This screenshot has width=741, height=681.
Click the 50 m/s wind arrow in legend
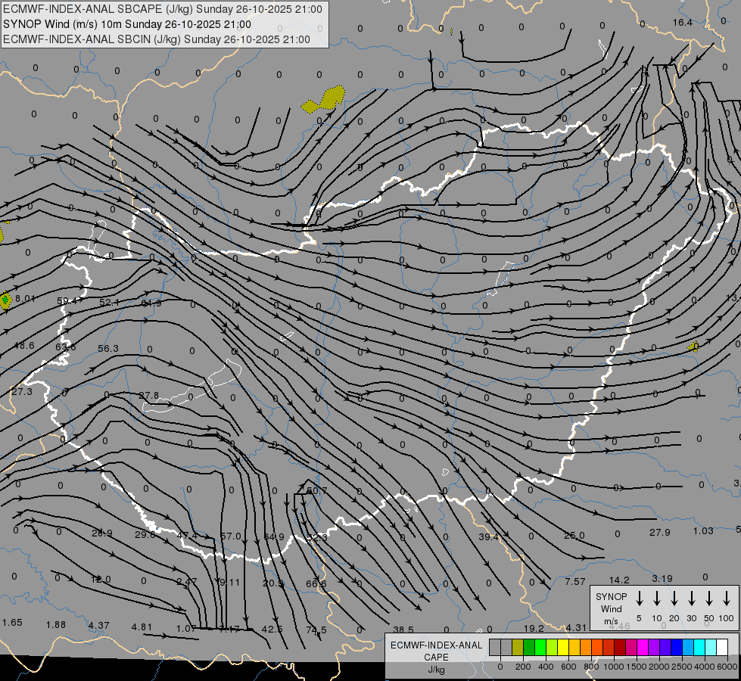coord(709,599)
